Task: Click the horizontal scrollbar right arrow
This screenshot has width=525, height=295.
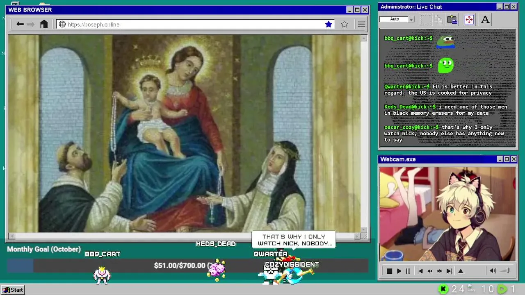Action: [357, 236]
